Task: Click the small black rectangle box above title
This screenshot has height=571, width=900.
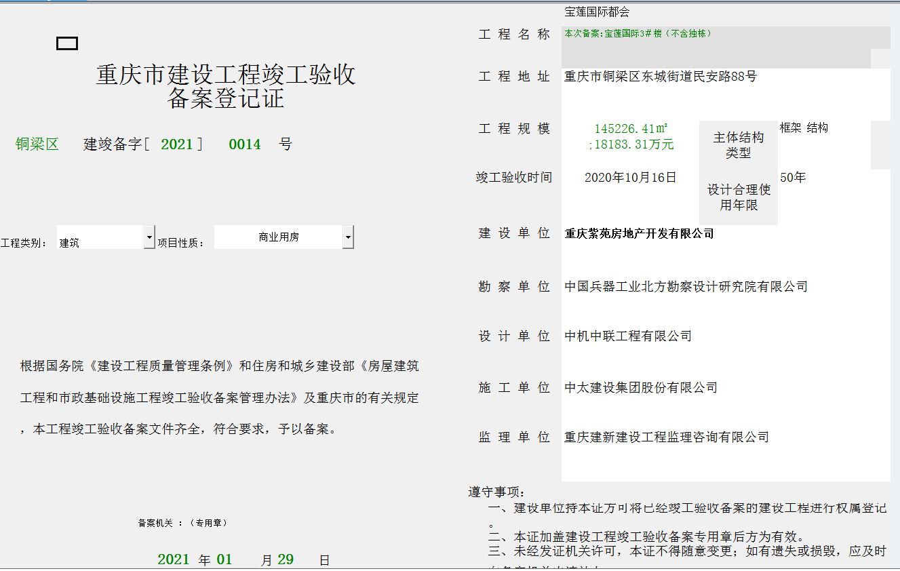Action: tap(66, 43)
